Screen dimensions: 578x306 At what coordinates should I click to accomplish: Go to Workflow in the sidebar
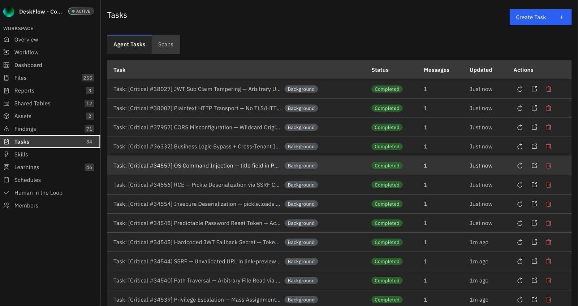50,52
